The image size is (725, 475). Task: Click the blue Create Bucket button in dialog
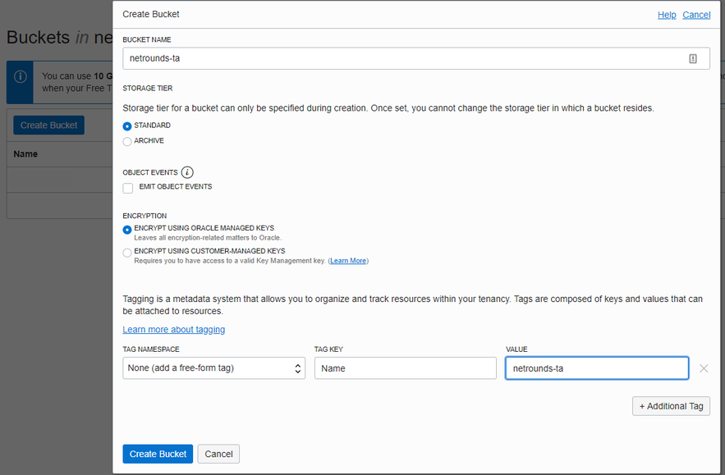[158, 454]
